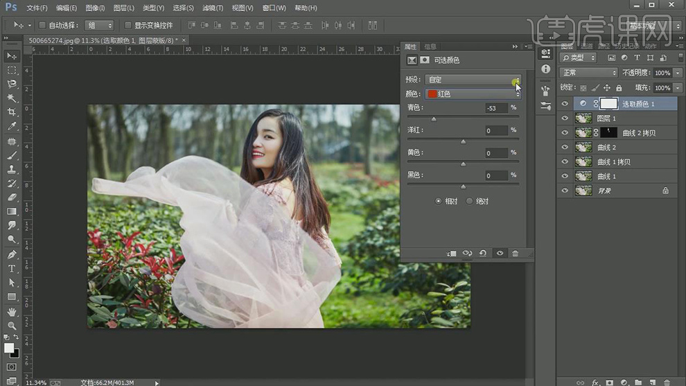Image resolution: width=686 pixels, height=386 pixels.
Task: Select the Zoom tool
Action: point(12,325)
